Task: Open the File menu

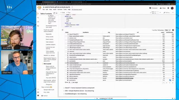Action: [44, 9]
